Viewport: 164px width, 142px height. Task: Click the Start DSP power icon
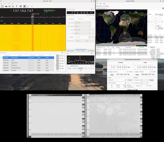click(x=2, y=6)
